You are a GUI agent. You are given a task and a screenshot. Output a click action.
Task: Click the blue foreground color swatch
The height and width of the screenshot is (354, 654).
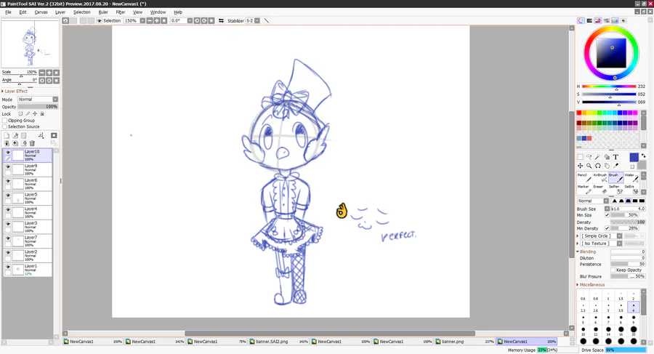(x=634, y=158)
